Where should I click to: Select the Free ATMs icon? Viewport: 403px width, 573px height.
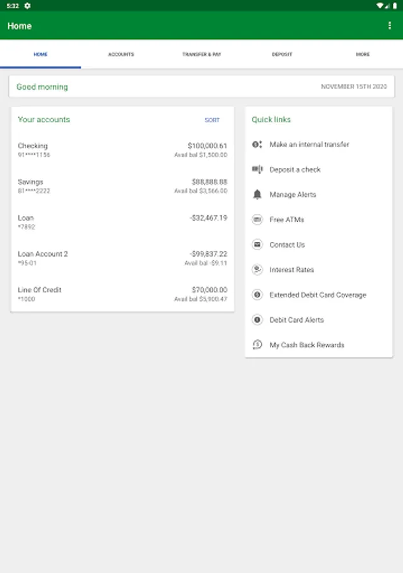[257, 220]
